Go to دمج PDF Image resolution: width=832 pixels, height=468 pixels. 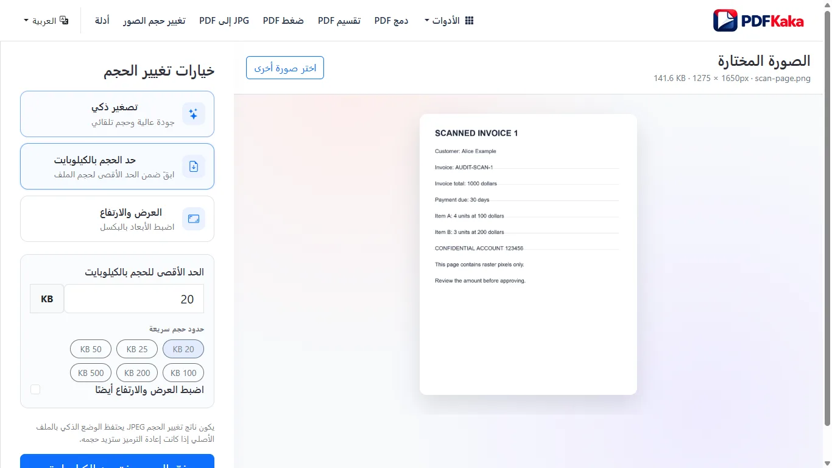[391, 21]
